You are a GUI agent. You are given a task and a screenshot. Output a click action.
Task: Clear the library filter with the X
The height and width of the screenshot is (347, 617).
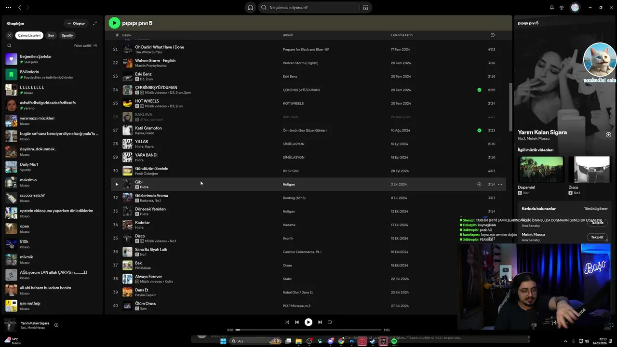click(x=9, y=35)
